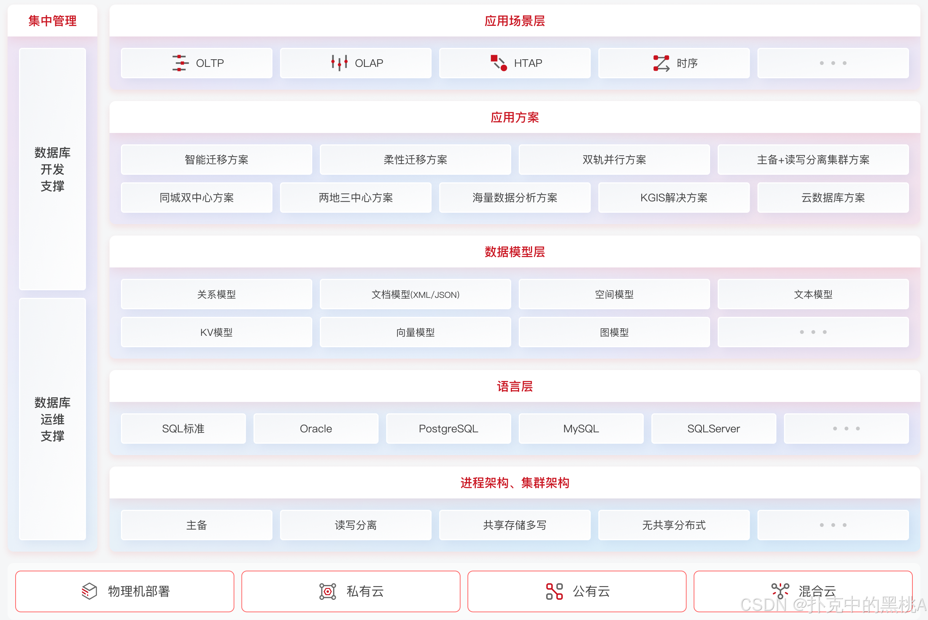
Task: Click the 混合云 branch icon
Action: click(780, 591)
